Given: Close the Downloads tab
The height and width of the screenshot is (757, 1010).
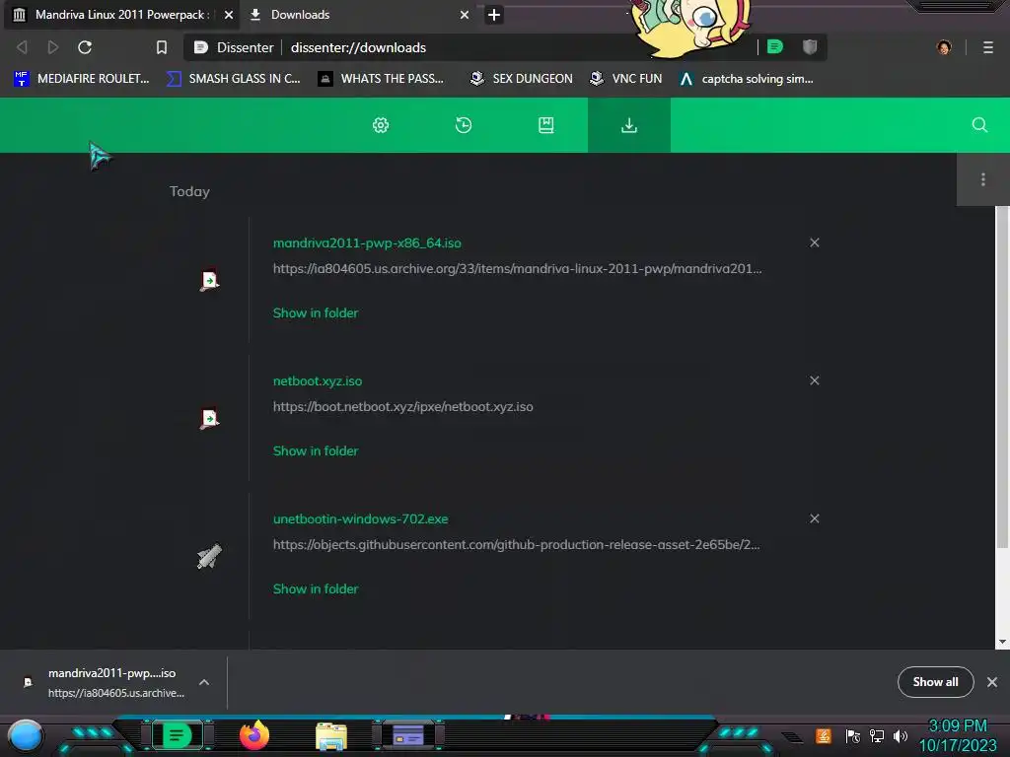Looking at the screenshot, I should coord(465,14).
